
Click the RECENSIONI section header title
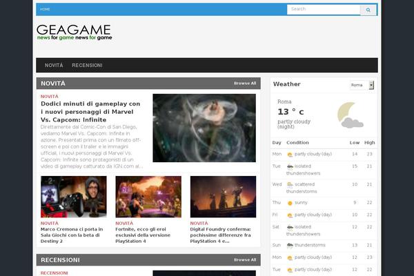pos(60,260)
